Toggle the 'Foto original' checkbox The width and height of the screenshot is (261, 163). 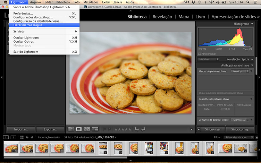pos(200,54)
